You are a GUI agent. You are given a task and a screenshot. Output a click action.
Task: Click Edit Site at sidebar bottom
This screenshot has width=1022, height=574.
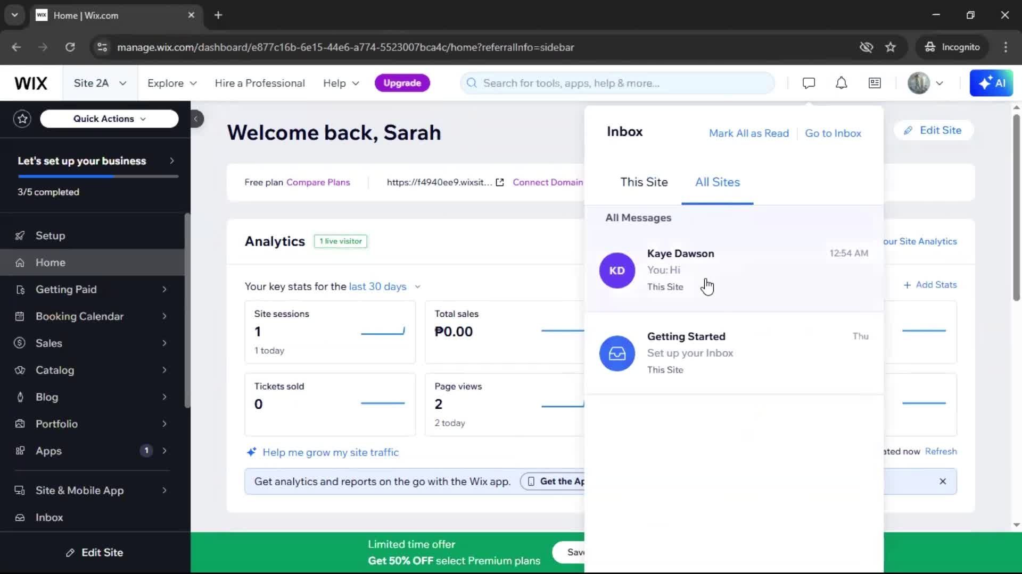[x=95, y=553]
